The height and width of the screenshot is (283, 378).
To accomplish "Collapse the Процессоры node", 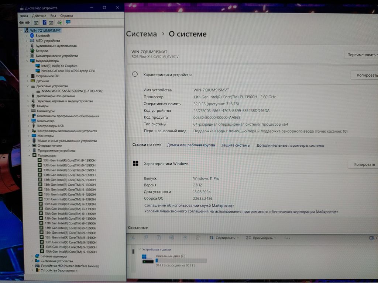I will click(x=30, y=155).
